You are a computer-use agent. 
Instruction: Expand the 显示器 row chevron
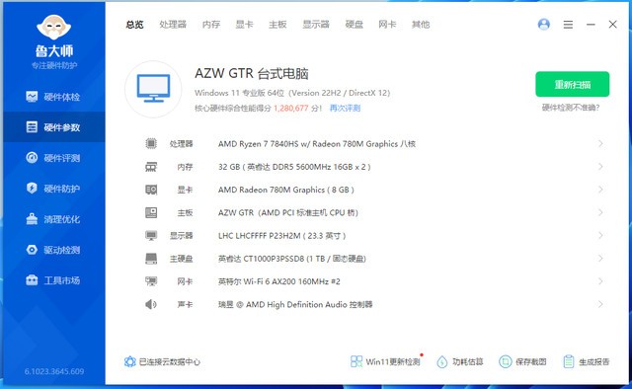(600, 235)
